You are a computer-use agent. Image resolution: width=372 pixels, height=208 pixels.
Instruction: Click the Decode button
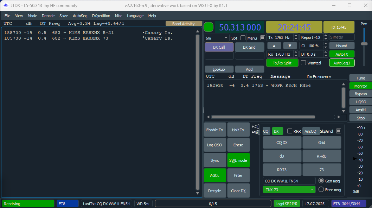[215, 190]
